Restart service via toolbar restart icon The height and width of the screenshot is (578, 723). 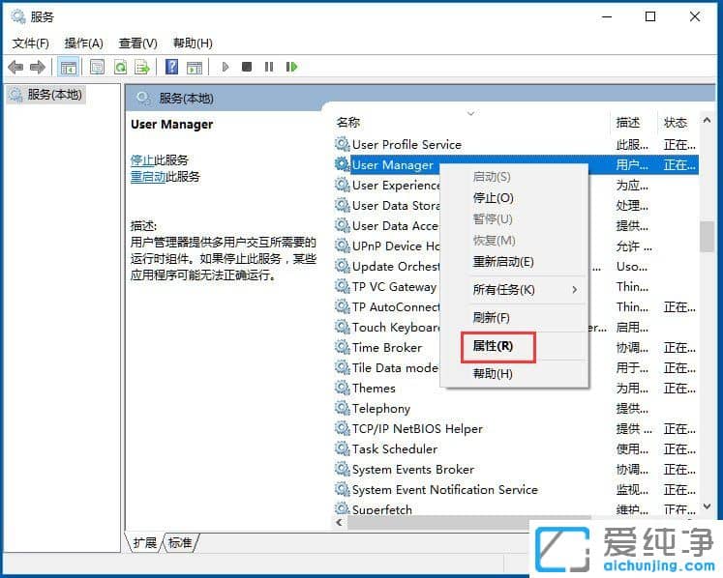tap(291, 68)
